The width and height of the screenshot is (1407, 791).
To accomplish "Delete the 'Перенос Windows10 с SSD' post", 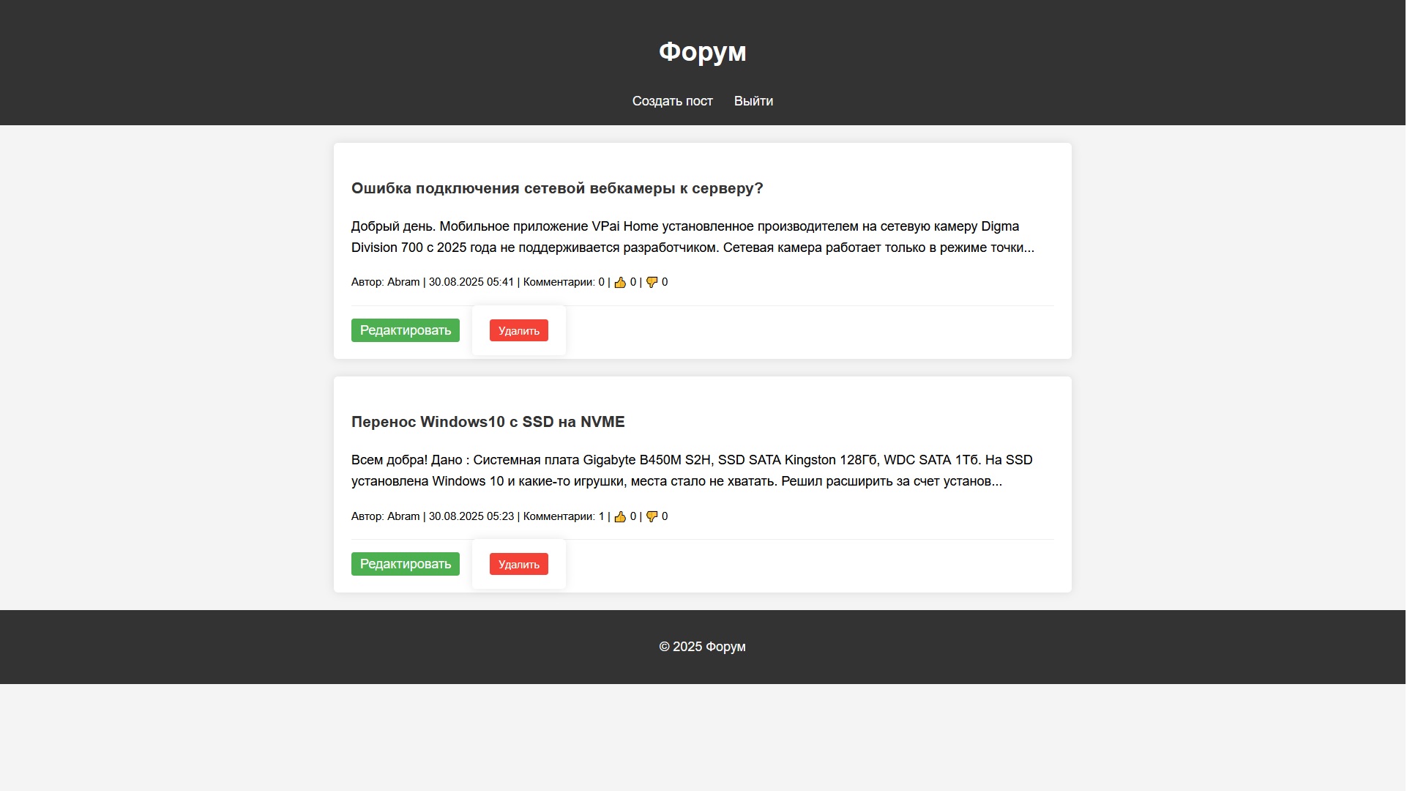I will 518,564.
